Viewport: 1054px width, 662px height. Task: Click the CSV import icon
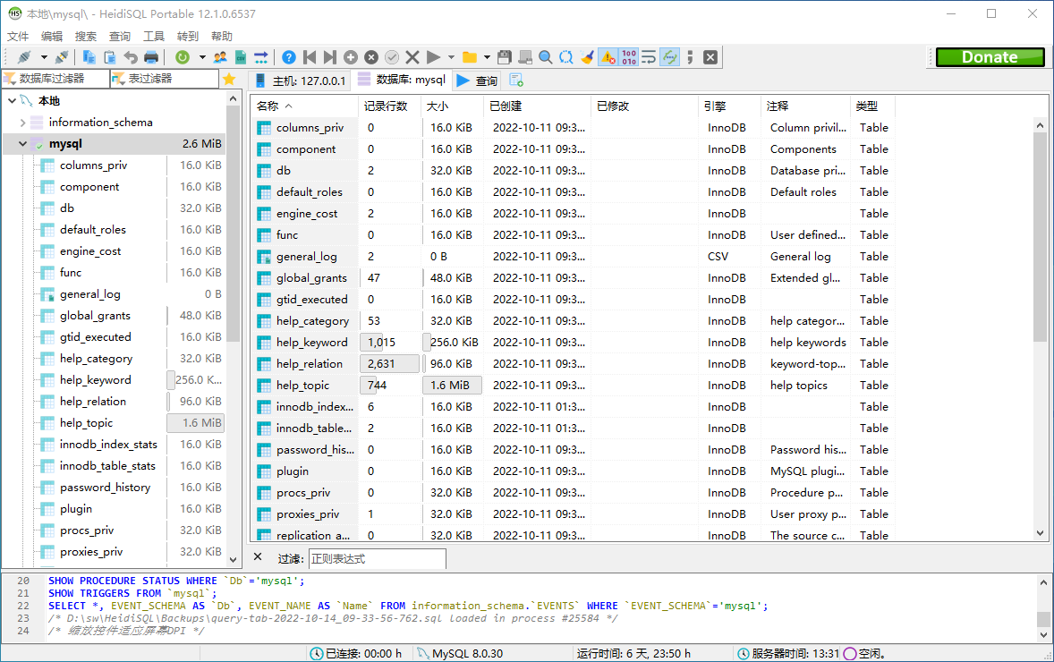pyautogui.click(x=240, y=57)
